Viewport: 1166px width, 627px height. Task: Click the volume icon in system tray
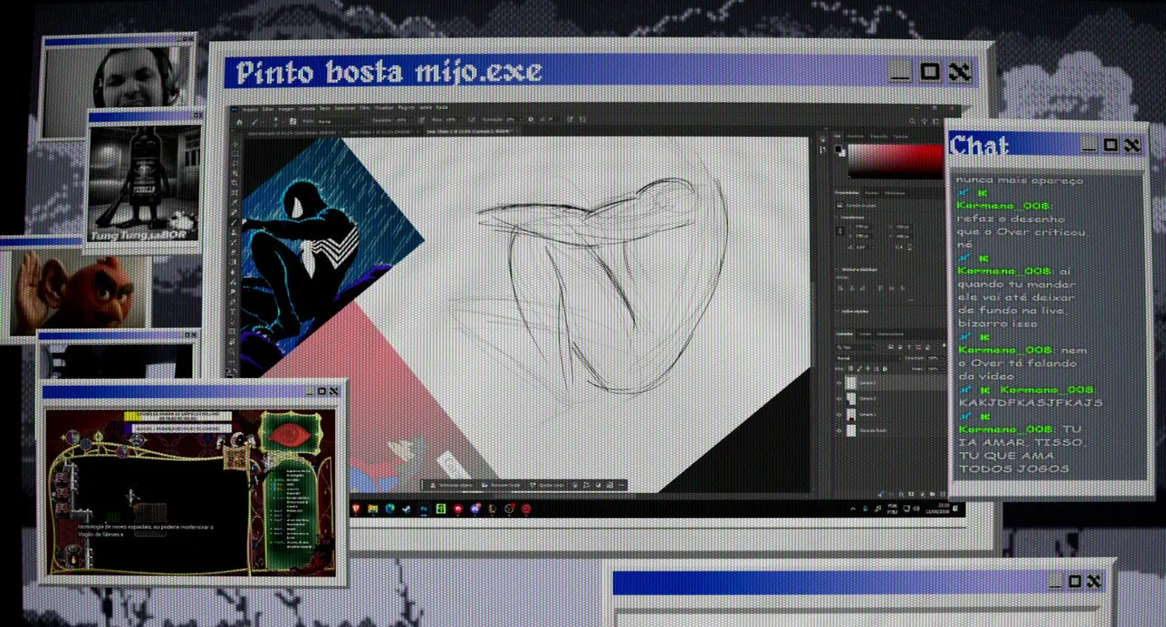click(x=915, y=509)
